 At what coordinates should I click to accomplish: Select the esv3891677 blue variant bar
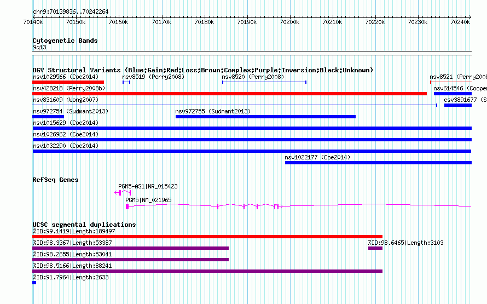pos(458,105)
